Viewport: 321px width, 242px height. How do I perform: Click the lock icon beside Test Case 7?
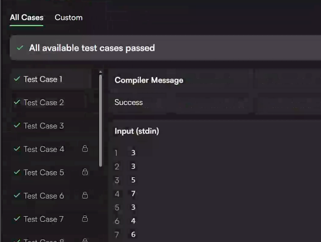(x=85, y=219)
